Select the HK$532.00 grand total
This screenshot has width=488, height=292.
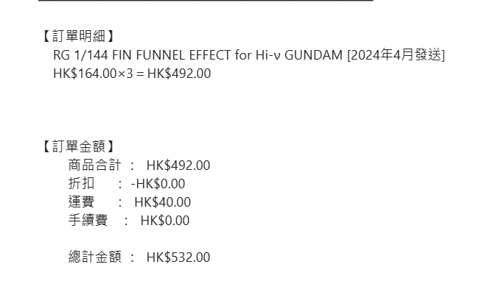coord(178,257)
